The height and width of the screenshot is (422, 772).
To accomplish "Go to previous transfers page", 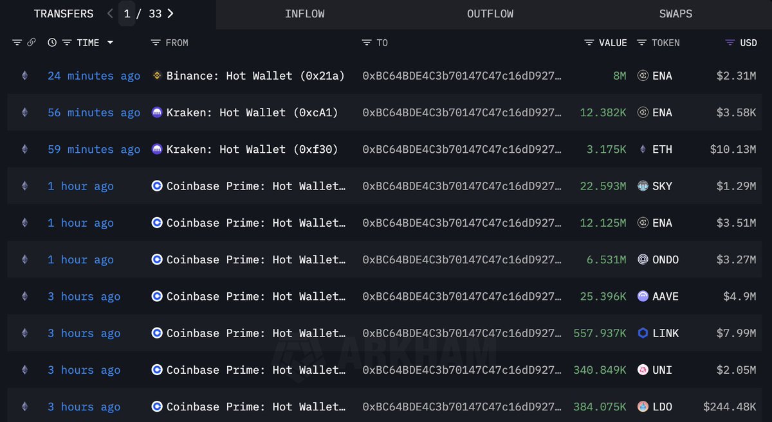I will coord(110,13).
